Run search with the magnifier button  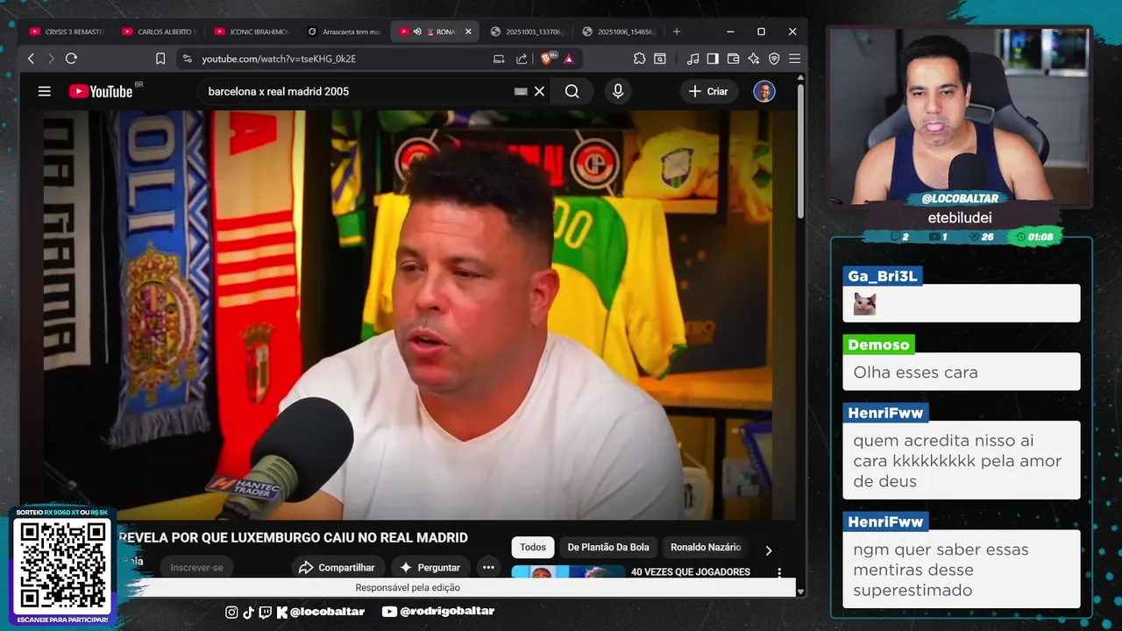(x=572, y=91)
